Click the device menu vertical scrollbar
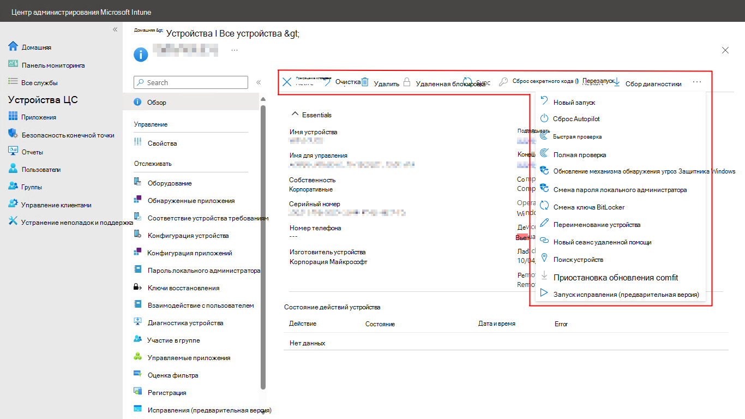Viewport: 745px width, 419px height. [x=263, y=247]
